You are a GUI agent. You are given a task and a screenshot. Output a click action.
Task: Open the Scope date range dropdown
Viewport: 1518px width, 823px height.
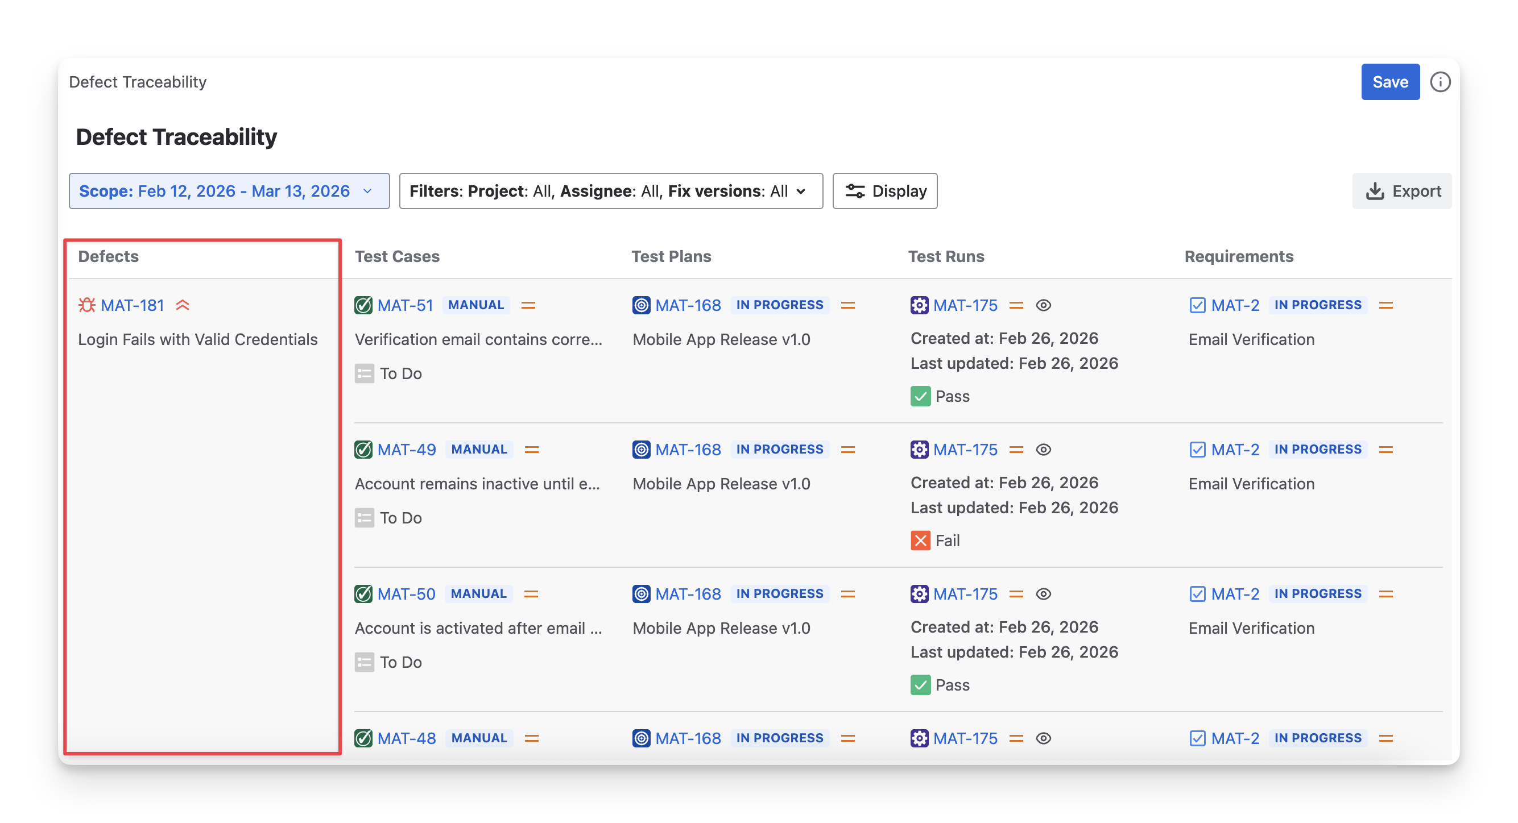229,191
